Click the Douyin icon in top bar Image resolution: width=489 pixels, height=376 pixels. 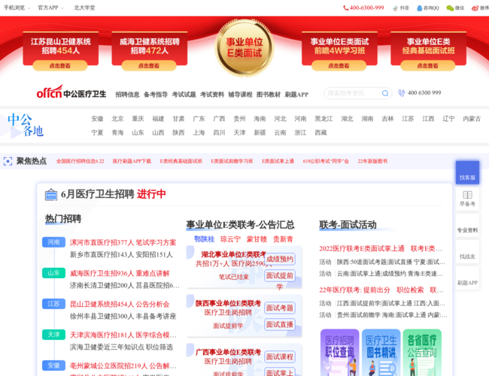pos(396,8)
